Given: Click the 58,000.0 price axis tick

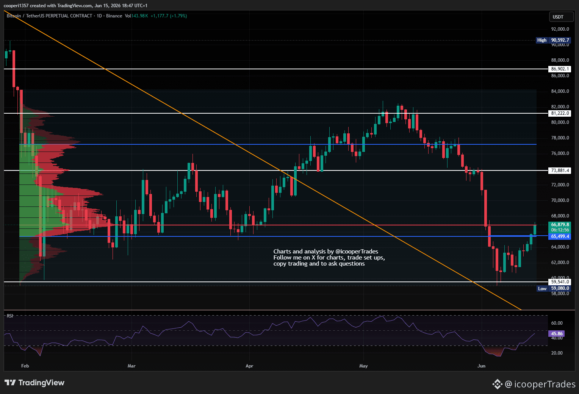Looking at the screenshot, I should (560, 294).
